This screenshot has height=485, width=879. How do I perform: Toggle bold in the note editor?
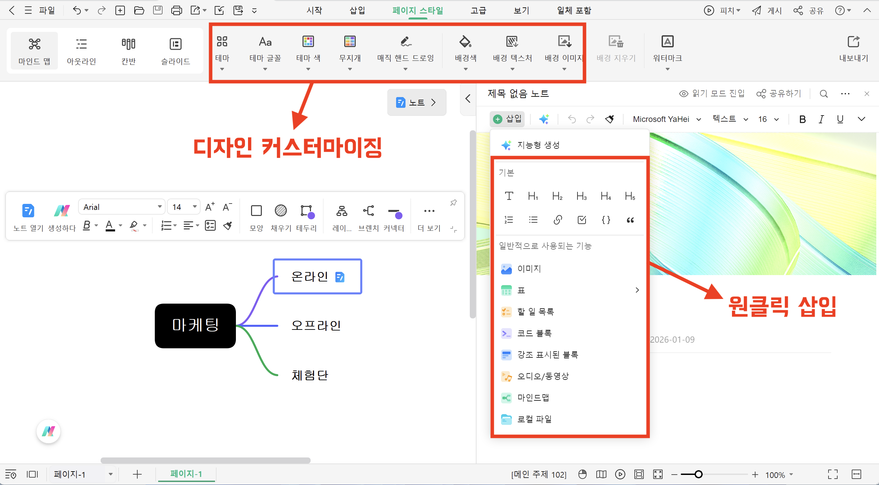(802, 119)
